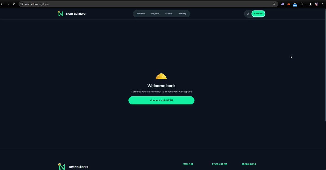The image size is (326, 170).
Task: Click the Connect with NEAR button
Action: tap(161, 100)
